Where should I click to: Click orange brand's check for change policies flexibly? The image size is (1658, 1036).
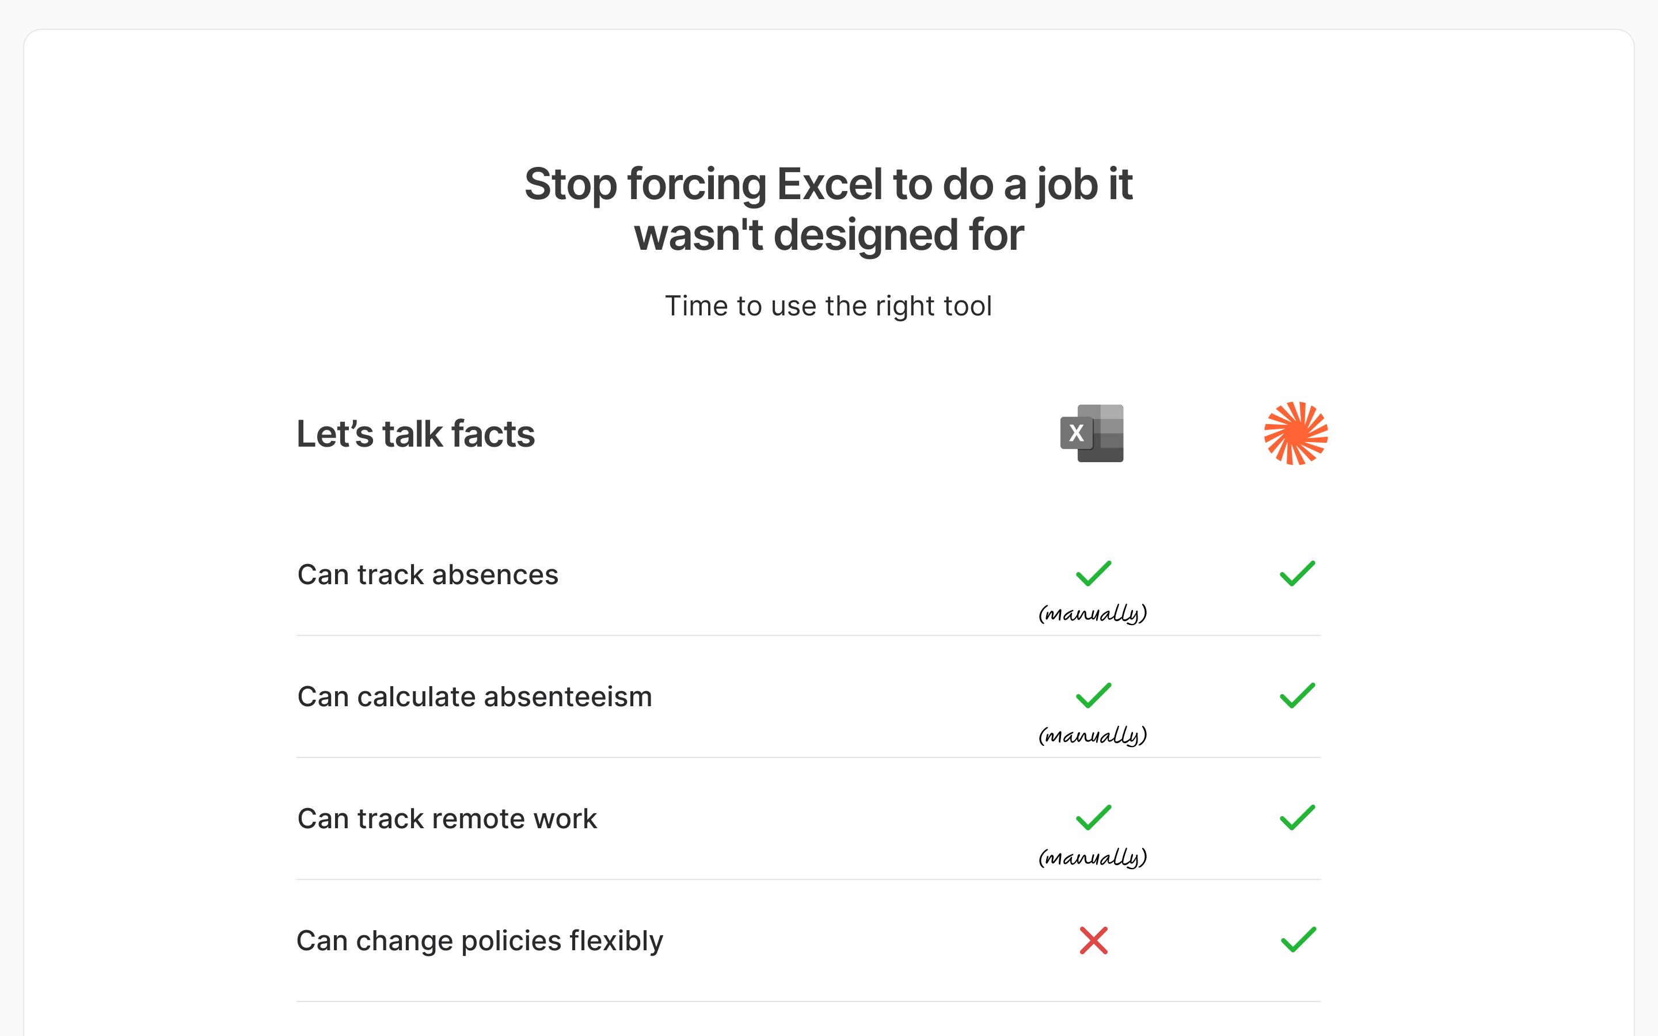[1298, 939]
